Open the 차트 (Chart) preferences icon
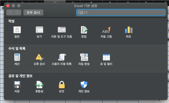Image resolution: width=169 pixels, height=103 pixels. point(128,30)
